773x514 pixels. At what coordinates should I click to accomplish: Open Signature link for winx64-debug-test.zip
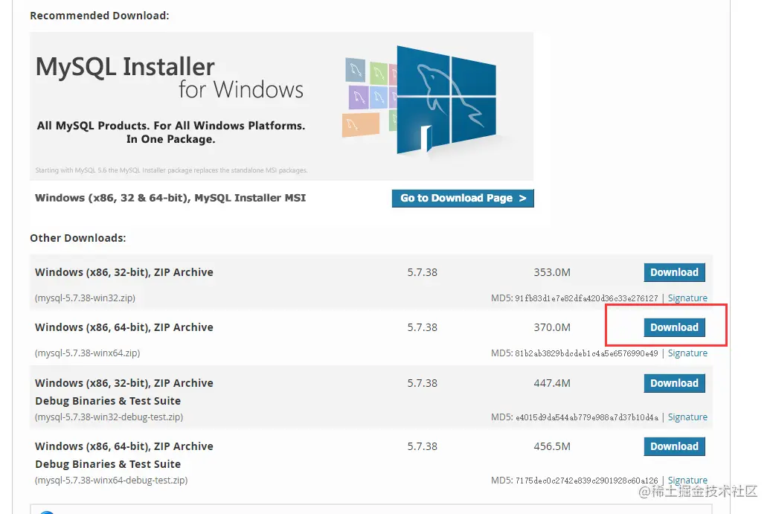687,481
